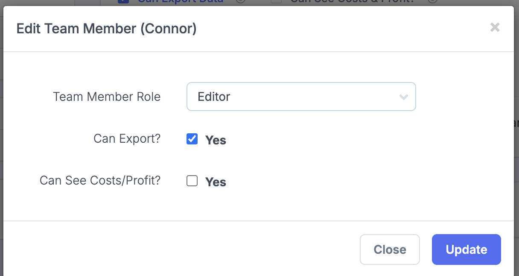This screenshot has height=276, width=519.
Task: Click the "Can Export?" field label
Action: 127,138
